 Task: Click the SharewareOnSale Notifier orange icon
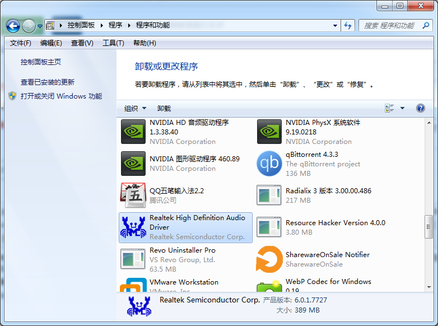coord(269,259)
